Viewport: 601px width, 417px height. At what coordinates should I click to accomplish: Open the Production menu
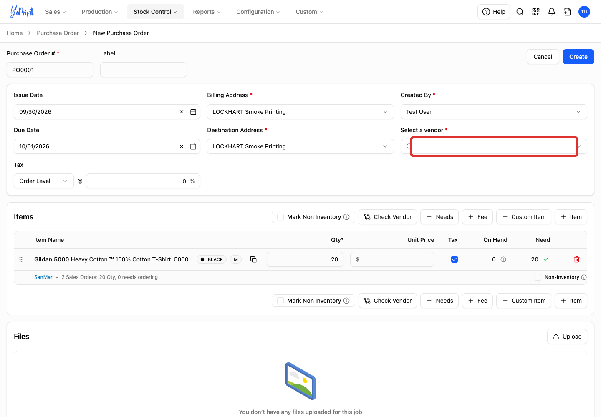(x=100, y=12)
